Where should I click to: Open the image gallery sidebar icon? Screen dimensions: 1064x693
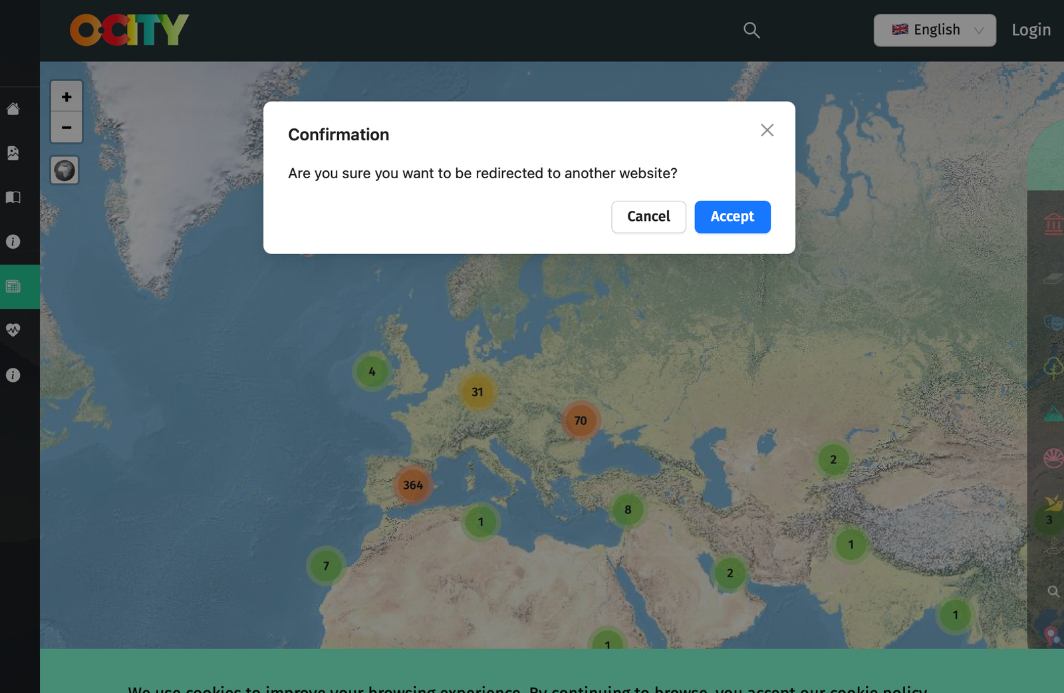pyautogui.click(x=13, y=153)
